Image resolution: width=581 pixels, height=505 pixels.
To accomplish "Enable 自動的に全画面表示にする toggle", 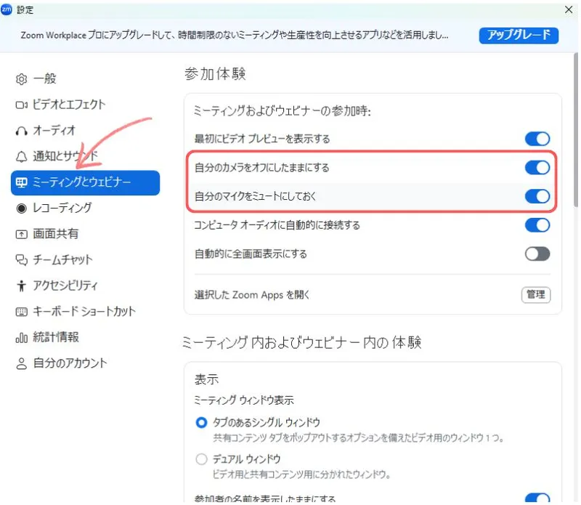I will point(537,254).
